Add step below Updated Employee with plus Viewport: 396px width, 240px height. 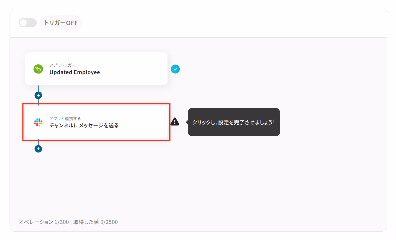pos(38,95)
